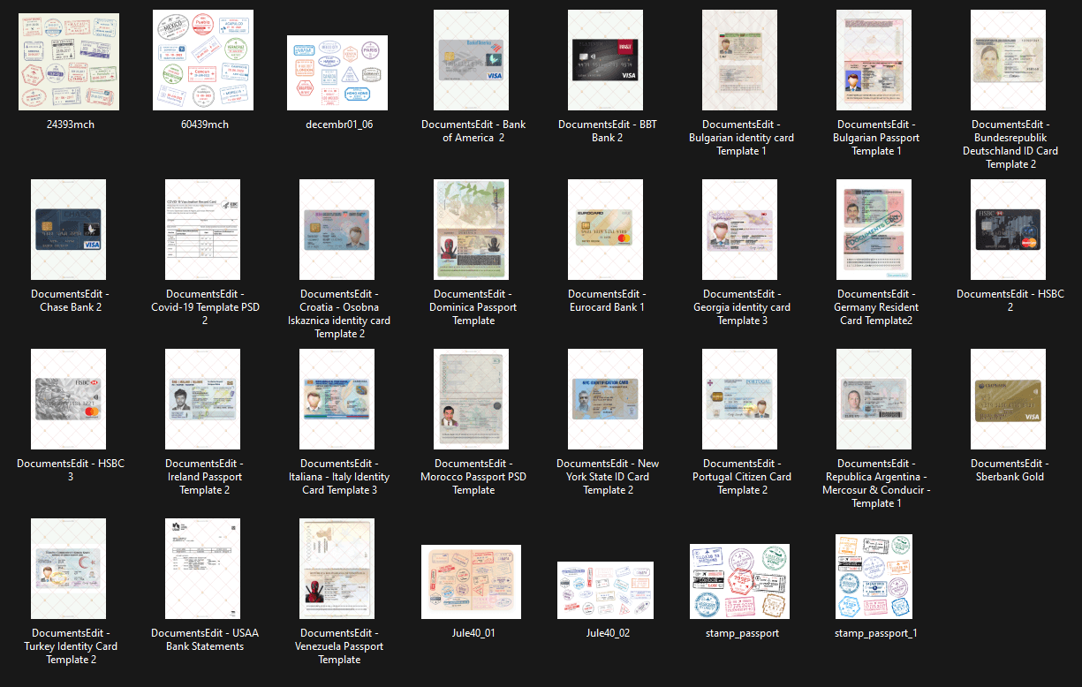Screen dimensions: 1082x687
Task: Select the New York State ID Card thumbnail
Action: 606,399
